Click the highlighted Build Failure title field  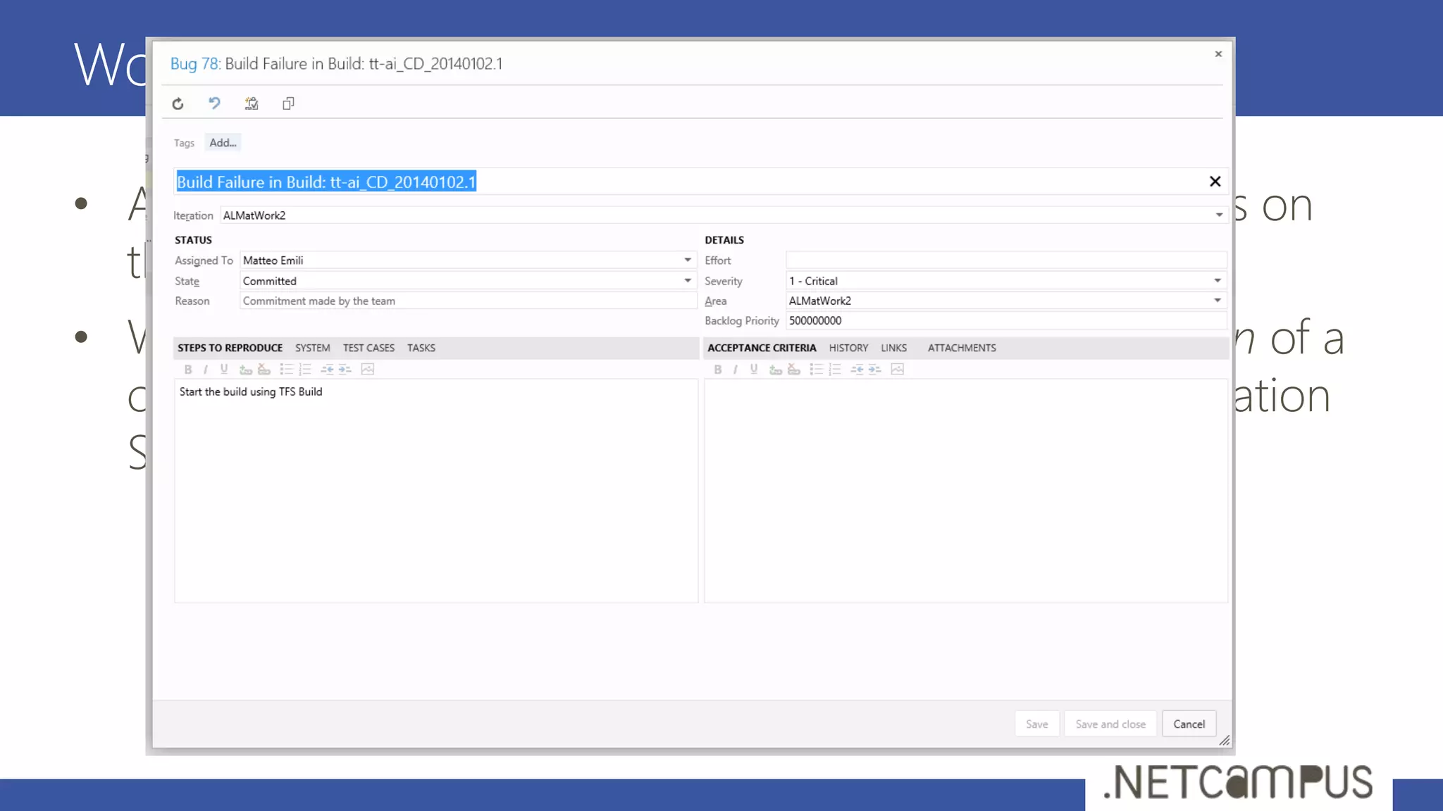(701, 182)
